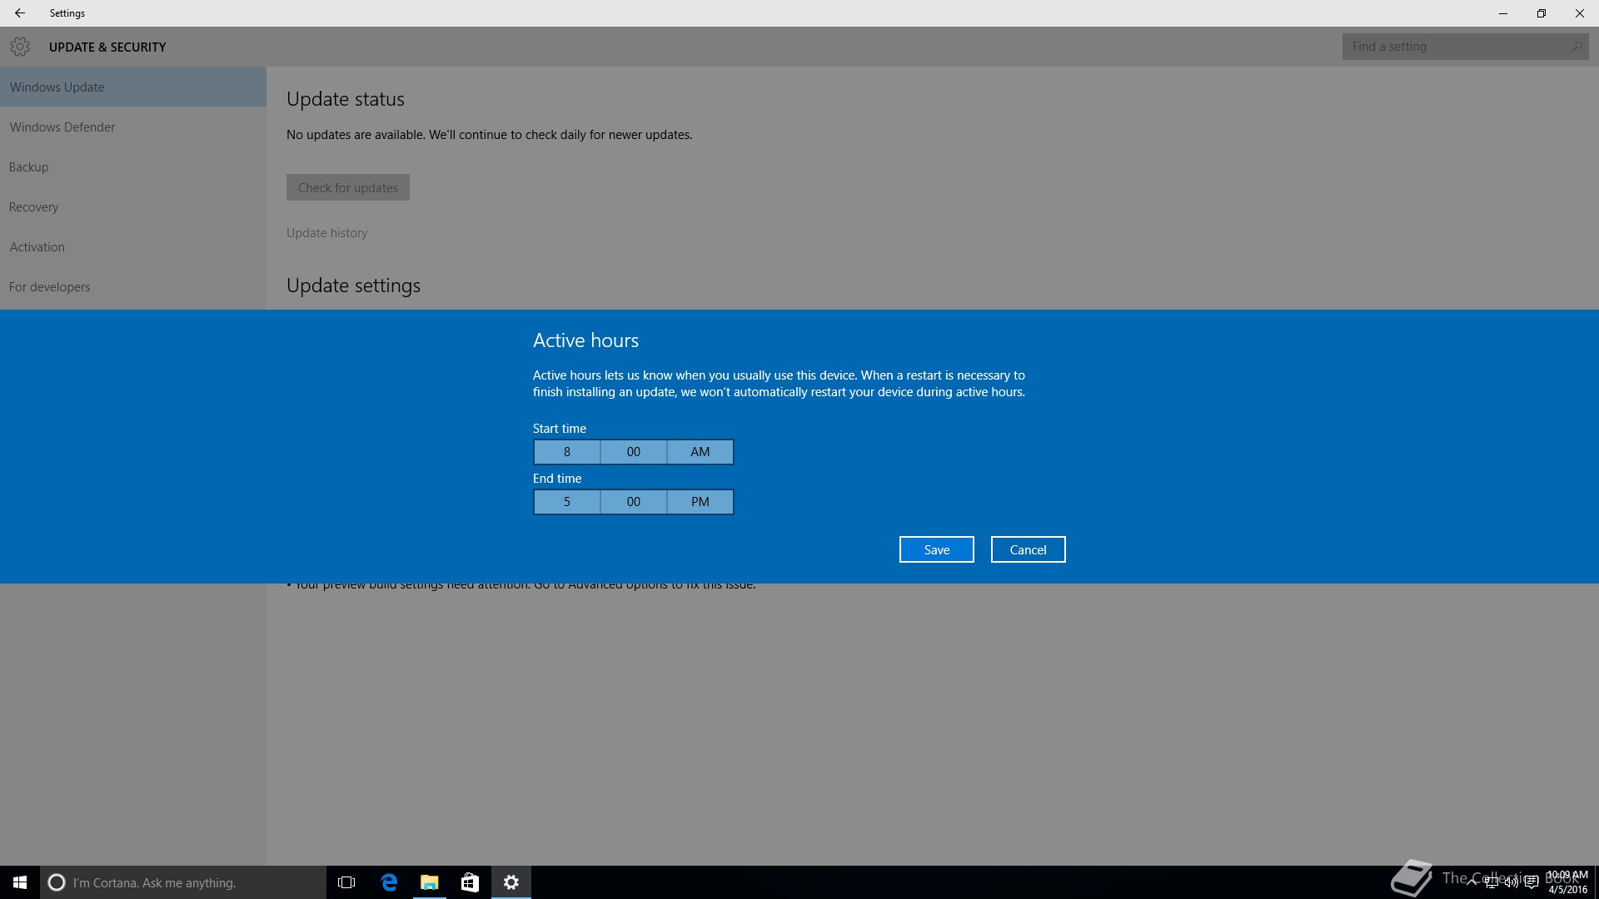Open the Windows Start menu
This screenshot has height=899, width=1599.
tap(20, 882)
